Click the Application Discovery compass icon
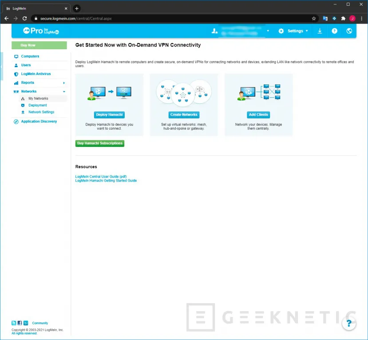The image size is (368, 340). (16, 122)
